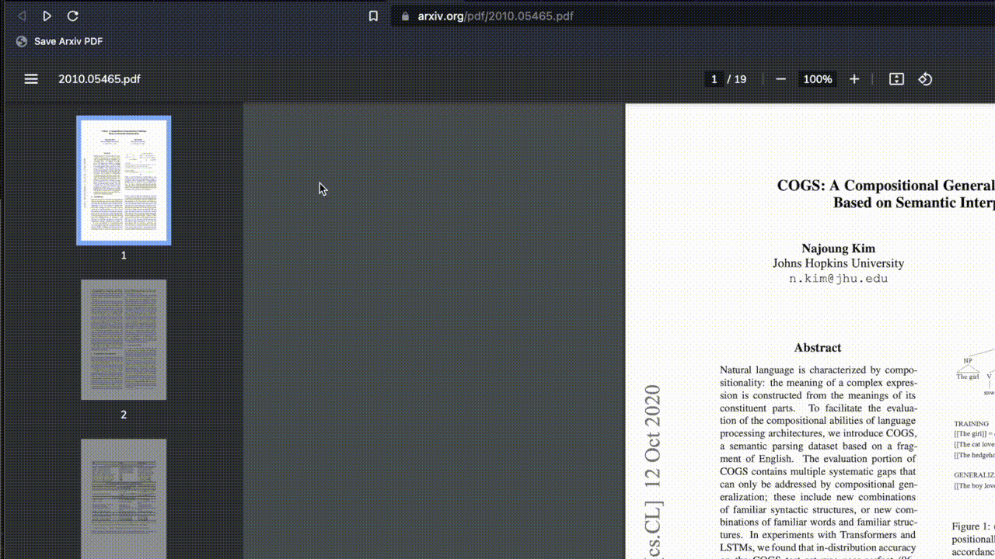Rotate the document with rotate icon
This screenshot has width=995, height=559.
(925, 79)
